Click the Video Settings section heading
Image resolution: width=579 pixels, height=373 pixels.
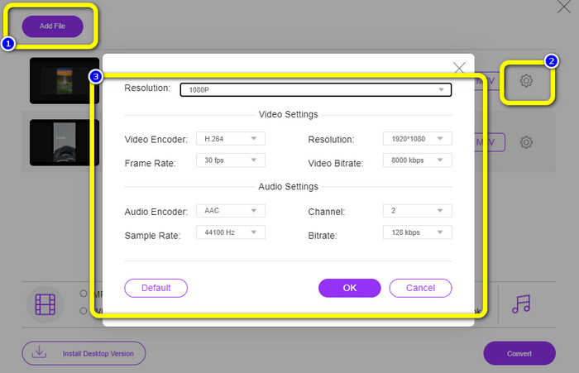[x=288, y=114]
